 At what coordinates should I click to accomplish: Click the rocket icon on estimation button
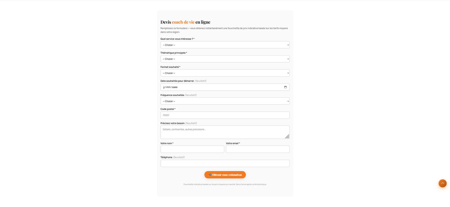point(210,175)
